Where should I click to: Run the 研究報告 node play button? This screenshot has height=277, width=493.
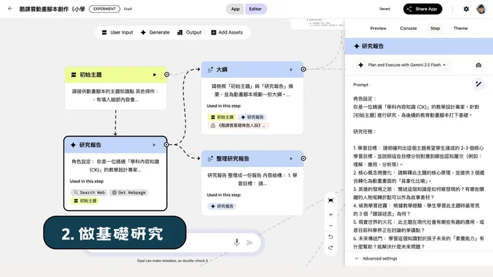154,145
